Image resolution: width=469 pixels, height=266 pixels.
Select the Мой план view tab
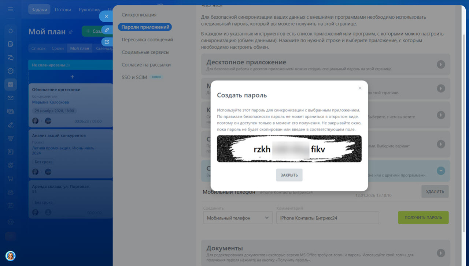coord(80,48)
